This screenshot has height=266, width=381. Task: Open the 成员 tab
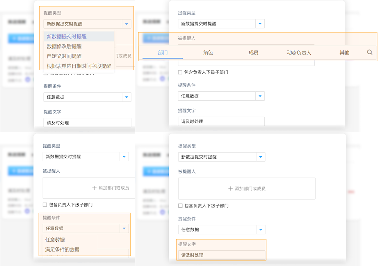(x=253, y=53)
